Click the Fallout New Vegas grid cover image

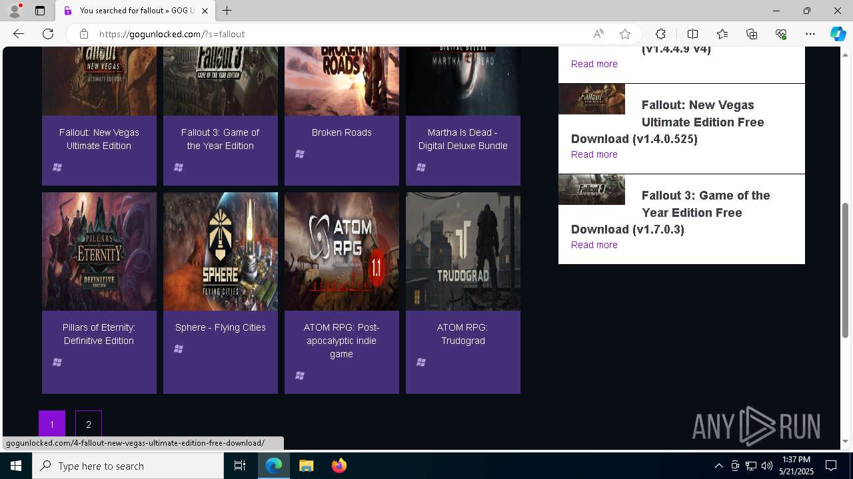pos(99,81)
